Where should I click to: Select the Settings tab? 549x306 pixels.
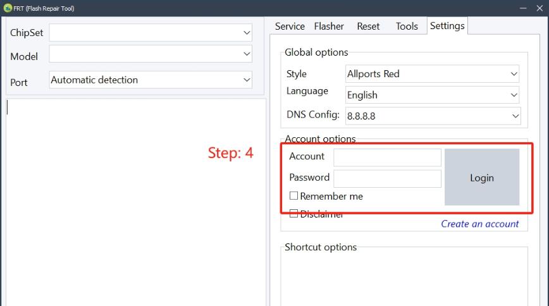tap(447, 25)
